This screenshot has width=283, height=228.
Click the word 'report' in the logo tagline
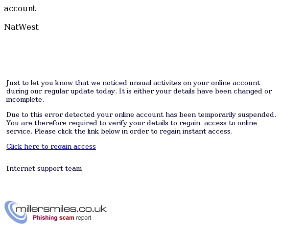coord(84,218)
